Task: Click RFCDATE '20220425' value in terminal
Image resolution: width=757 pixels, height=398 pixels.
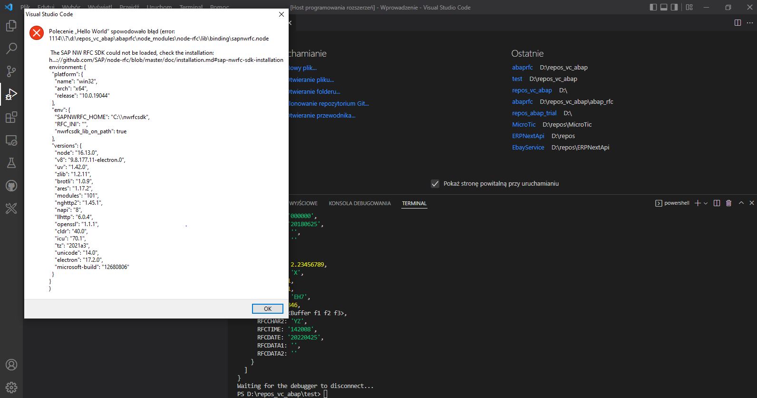Action: click(x=305, y=338)
